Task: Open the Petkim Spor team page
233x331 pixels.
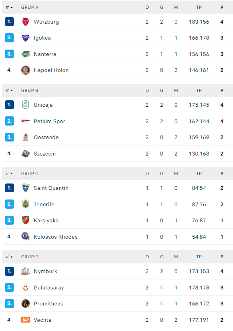Action: coord(50,122)
